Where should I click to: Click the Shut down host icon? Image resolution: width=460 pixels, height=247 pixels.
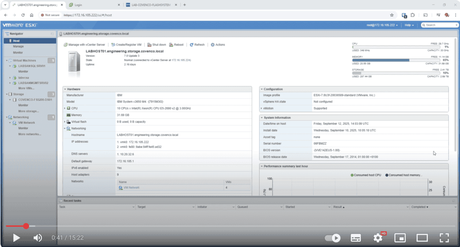(149, 45)
